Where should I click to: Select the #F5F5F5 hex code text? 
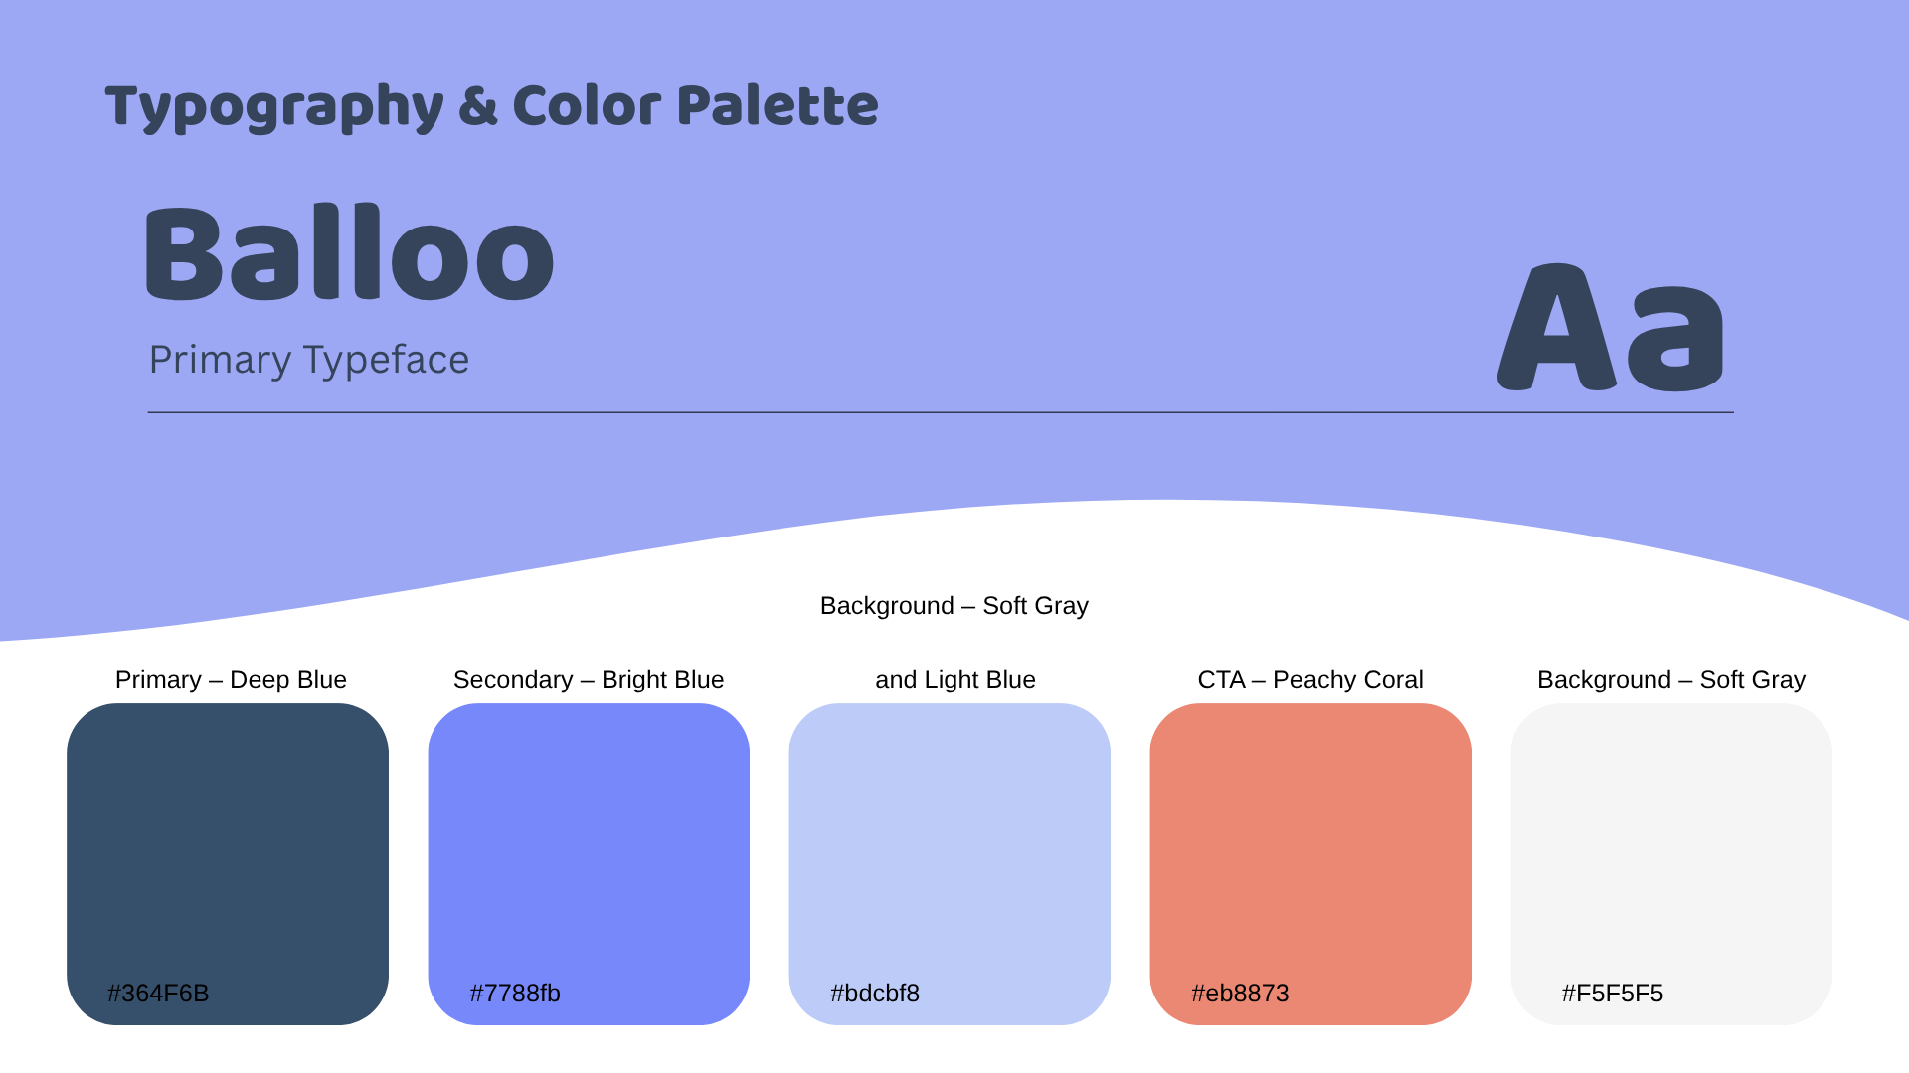[x=1613, y=994]
